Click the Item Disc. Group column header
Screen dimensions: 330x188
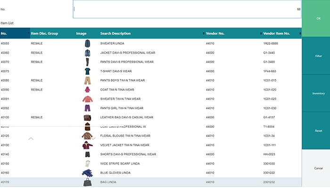(x=44, y=33)
